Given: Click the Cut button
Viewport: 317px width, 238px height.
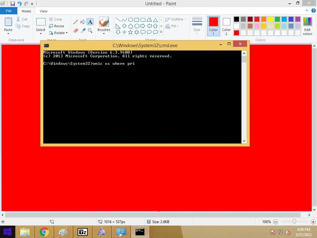Looking at the screenshot, I should click(22, 19).
